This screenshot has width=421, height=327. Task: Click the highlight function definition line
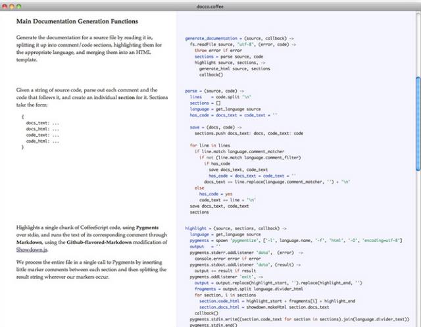[237, 228]
